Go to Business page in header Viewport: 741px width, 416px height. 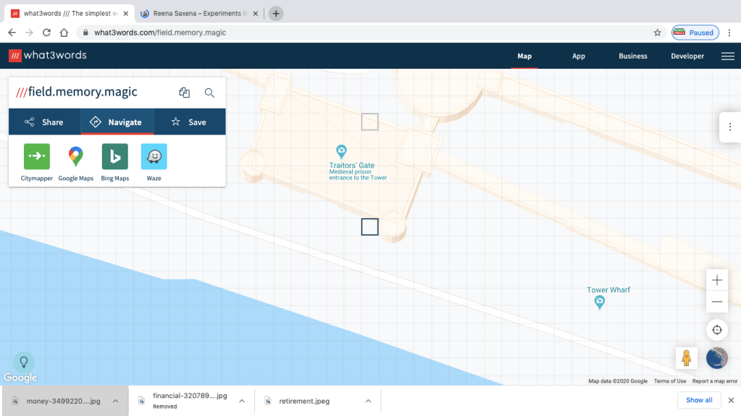pos(632,56)
